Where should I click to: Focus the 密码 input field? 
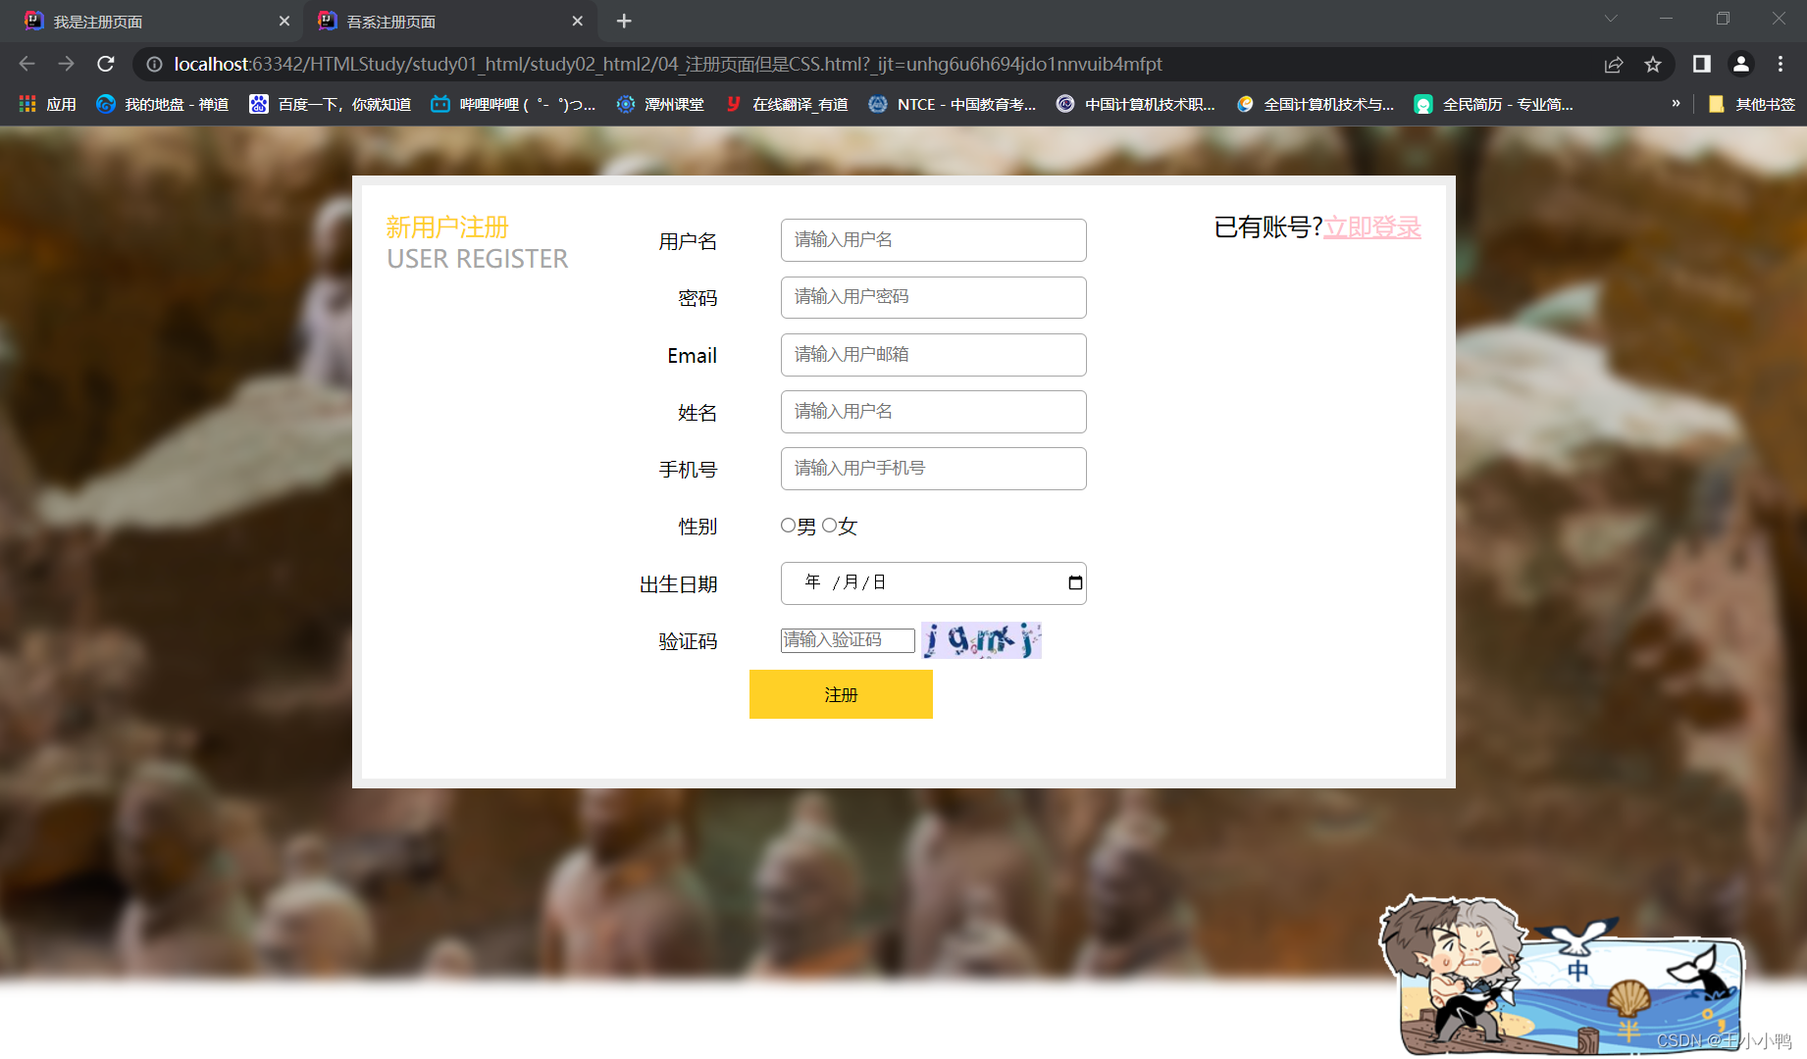tap(933, 297)
